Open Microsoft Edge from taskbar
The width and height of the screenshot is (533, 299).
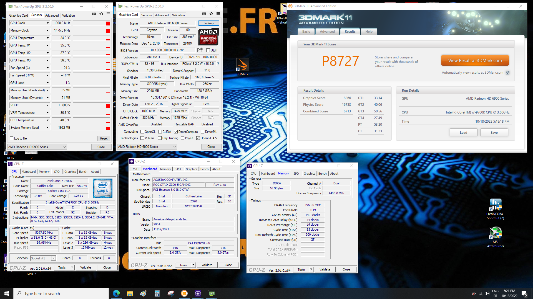116,293
